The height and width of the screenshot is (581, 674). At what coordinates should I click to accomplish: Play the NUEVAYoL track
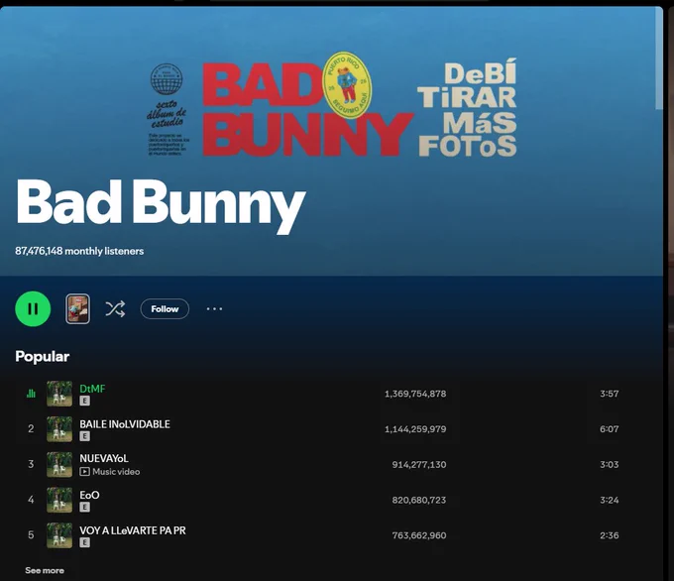tap(104, 458)
